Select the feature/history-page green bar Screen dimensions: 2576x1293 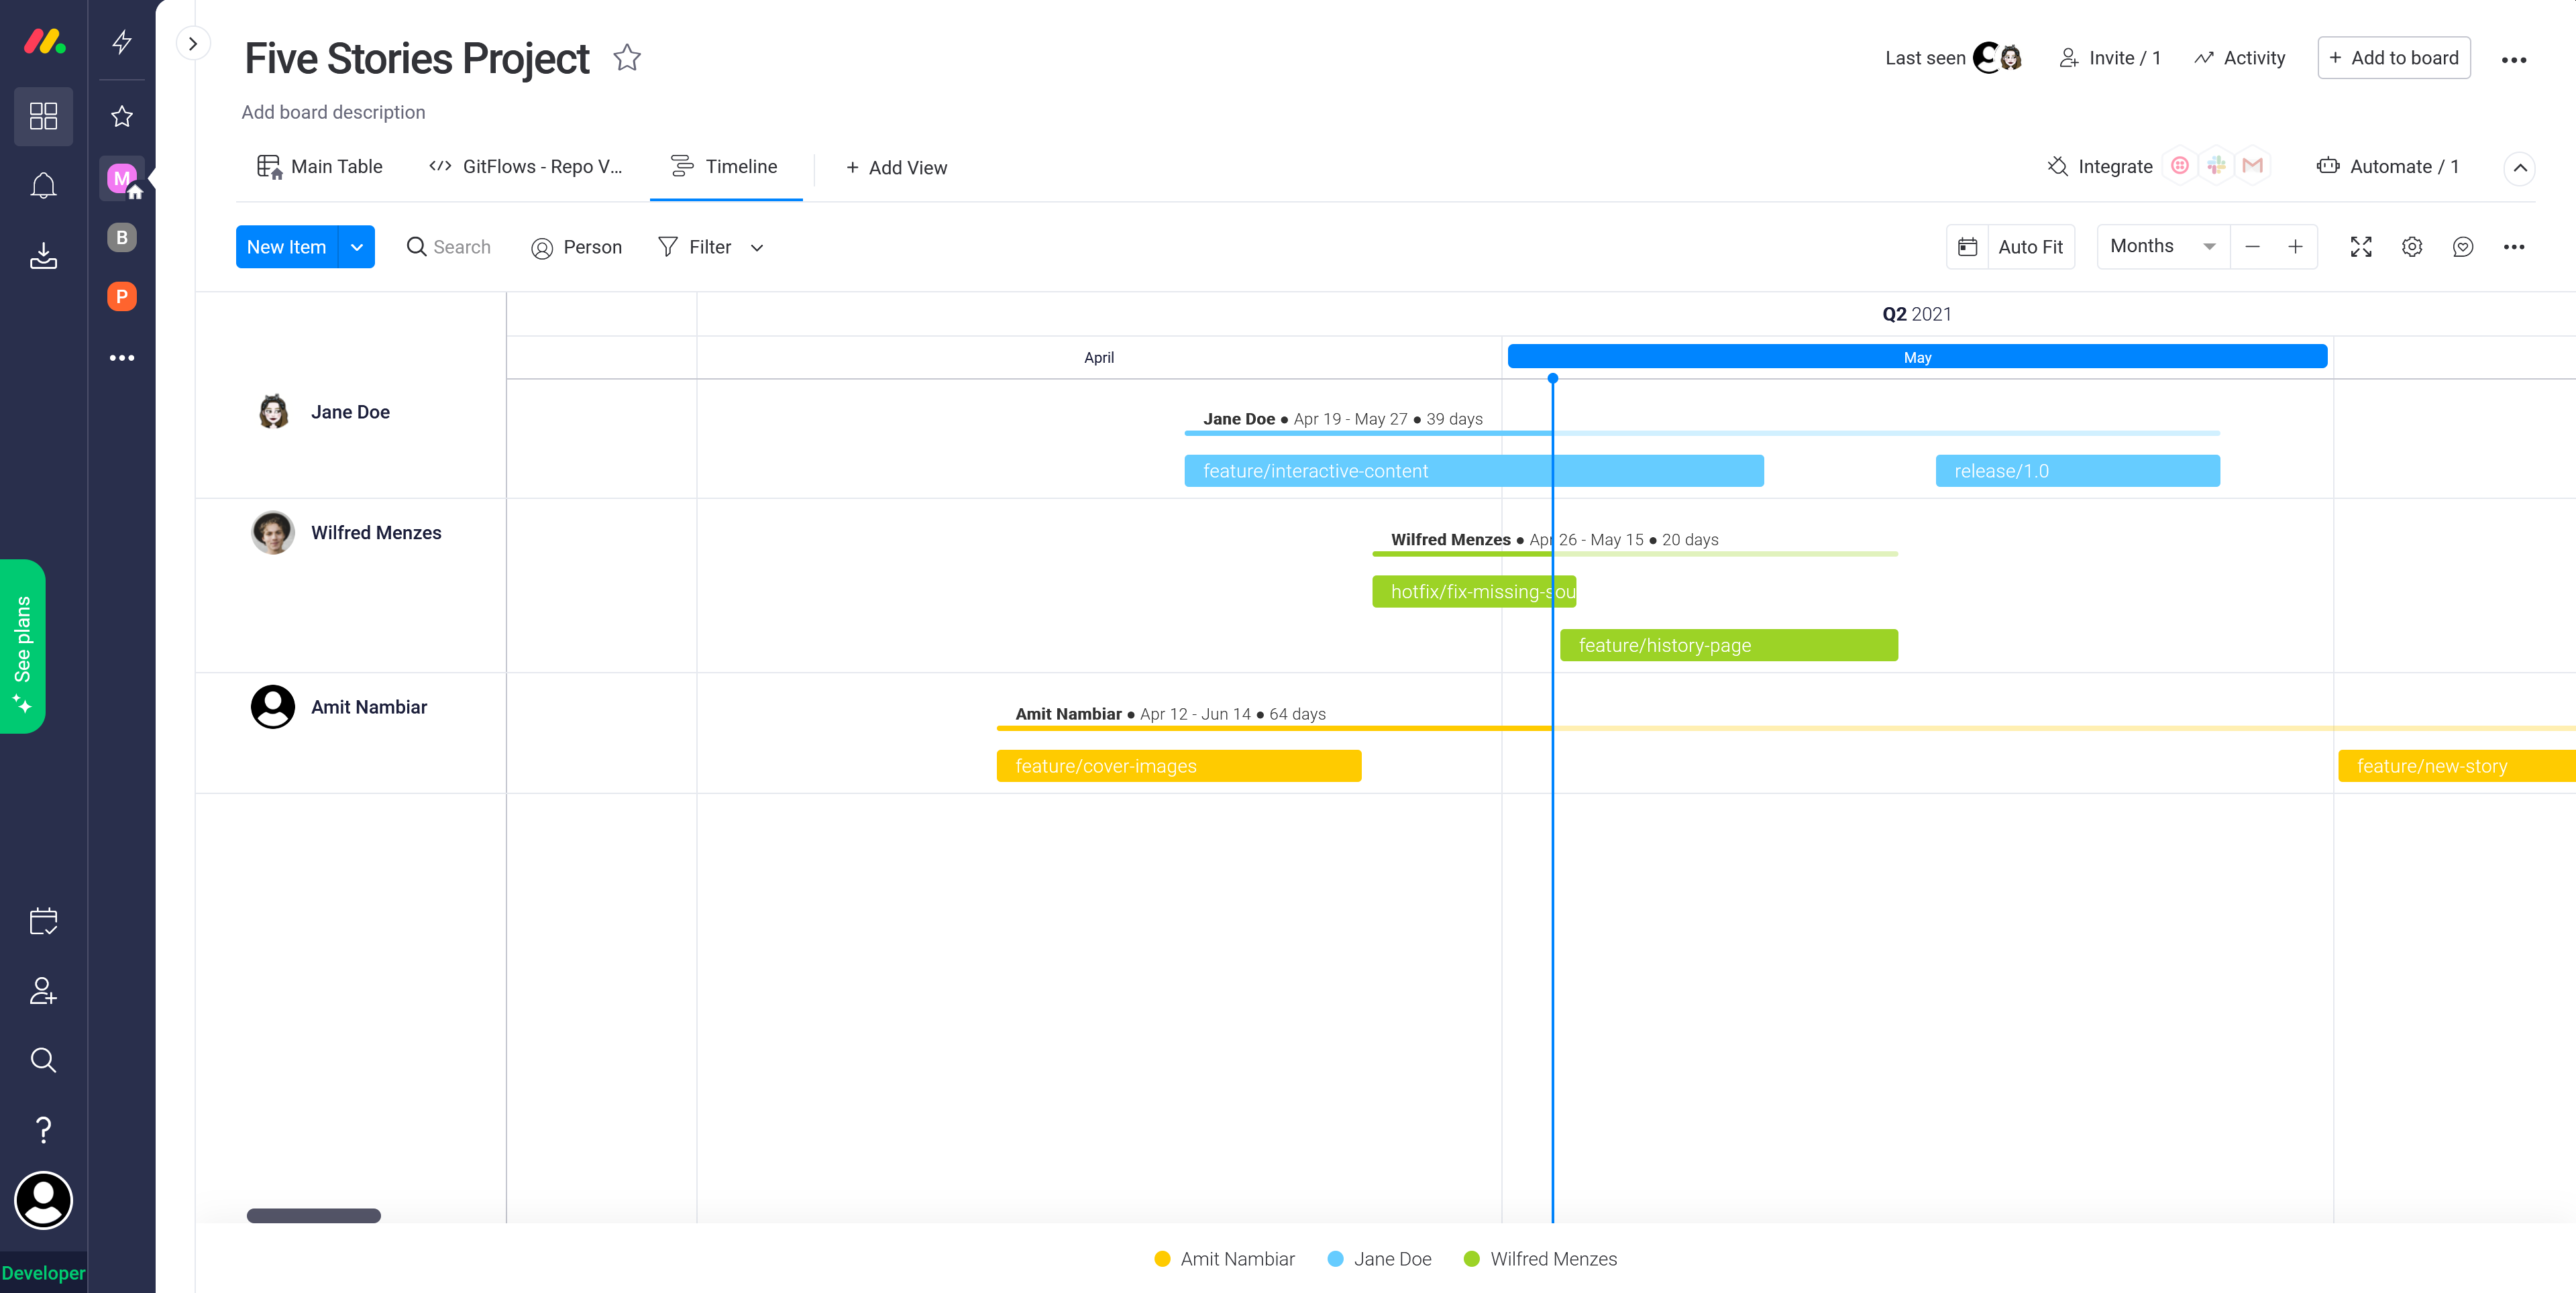[1728, 646]
